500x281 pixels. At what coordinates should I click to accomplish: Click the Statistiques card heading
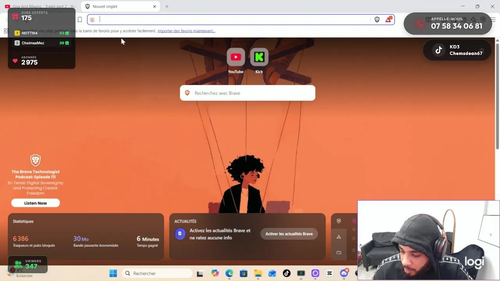tap(23, 221)
